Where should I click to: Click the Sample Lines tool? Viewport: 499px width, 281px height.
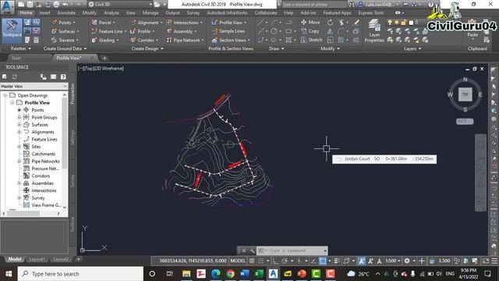click(x=228, y=31)
